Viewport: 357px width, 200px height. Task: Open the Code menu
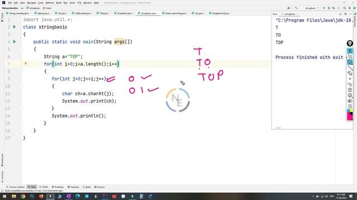41,3
